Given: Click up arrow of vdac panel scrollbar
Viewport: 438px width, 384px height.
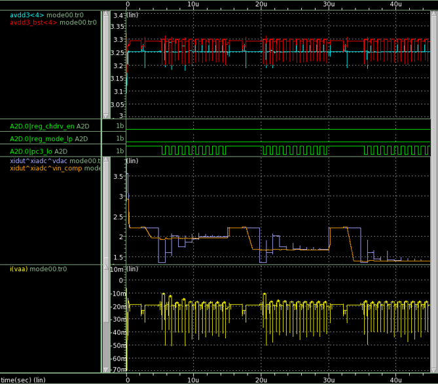Looking at the screenshot, I should pyautogui.click(x=106, y=159).
